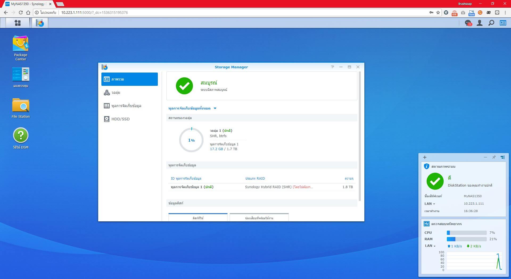Select the Storage Manager taskbar icon
Image resolution: width=511 pixels, height=279 pixels.
[x=40, y=23]
